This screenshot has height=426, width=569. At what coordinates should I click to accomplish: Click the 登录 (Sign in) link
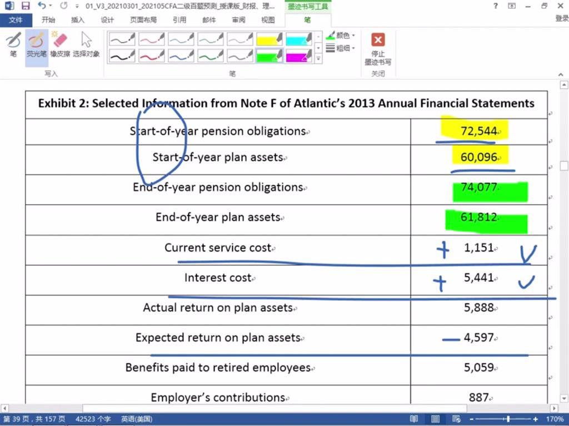tap(561, 18)
